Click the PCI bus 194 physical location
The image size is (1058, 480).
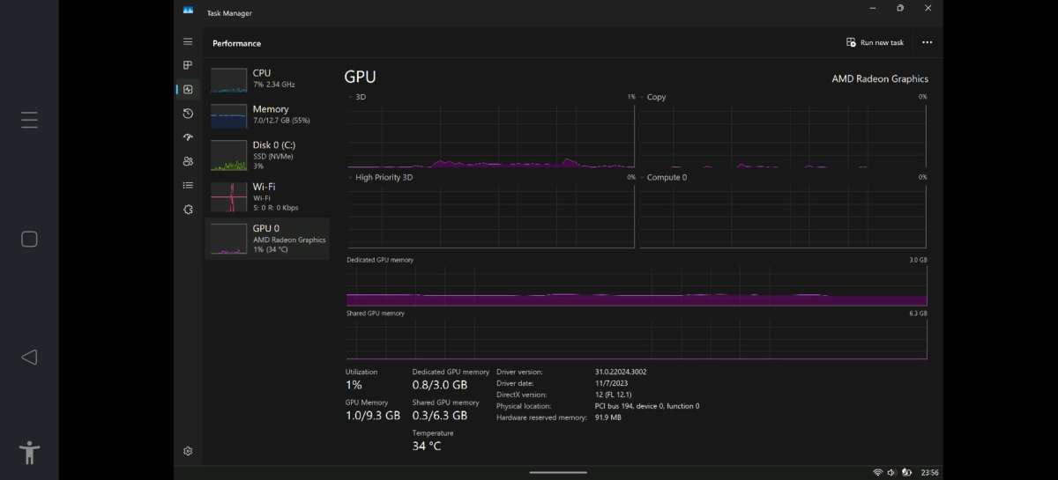coord(647,406)
